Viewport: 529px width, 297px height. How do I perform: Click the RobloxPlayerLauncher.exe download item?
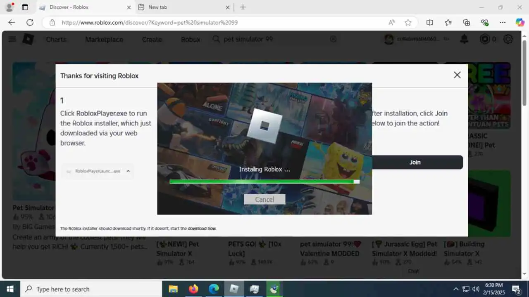click(x=98, y=171)
